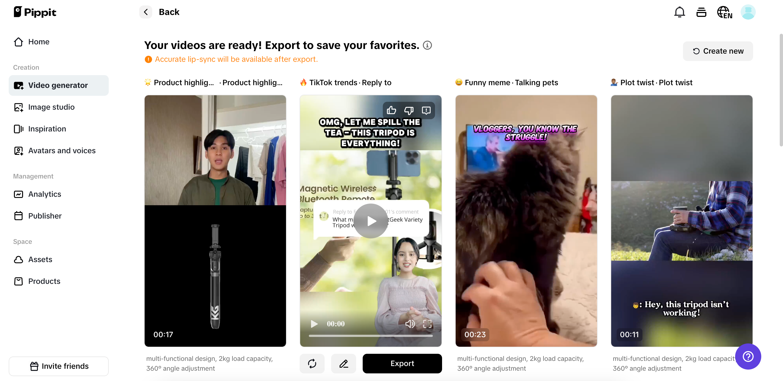Export the selected video
This screenshot has width=783, height=381.
pos(402,363)
